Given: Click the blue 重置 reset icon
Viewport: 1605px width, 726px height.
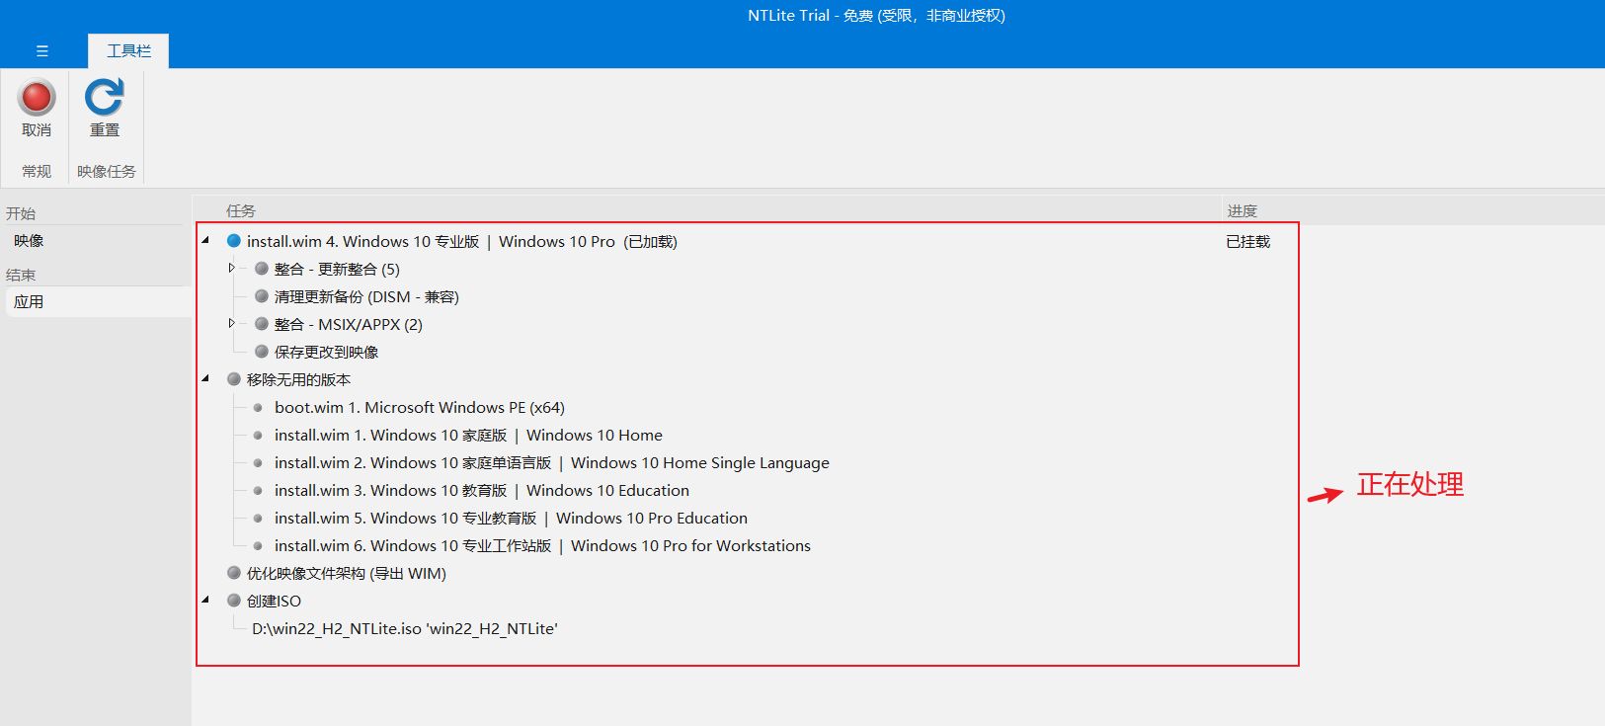Looking at the screenshot, I should pyautogui.click(x=104, y=98).
